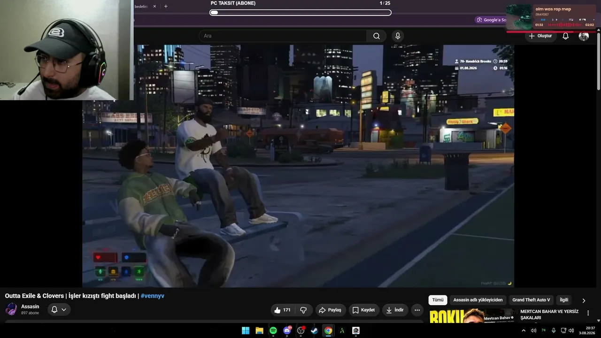Open the Mertcan Bahar recommended video thumbnail

tap(473, 316)
